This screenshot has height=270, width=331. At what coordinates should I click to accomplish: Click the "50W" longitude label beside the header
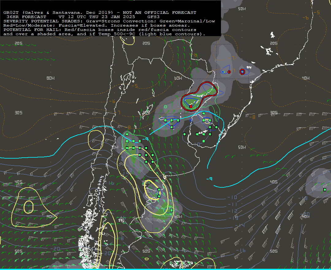[x=242, y=9]
